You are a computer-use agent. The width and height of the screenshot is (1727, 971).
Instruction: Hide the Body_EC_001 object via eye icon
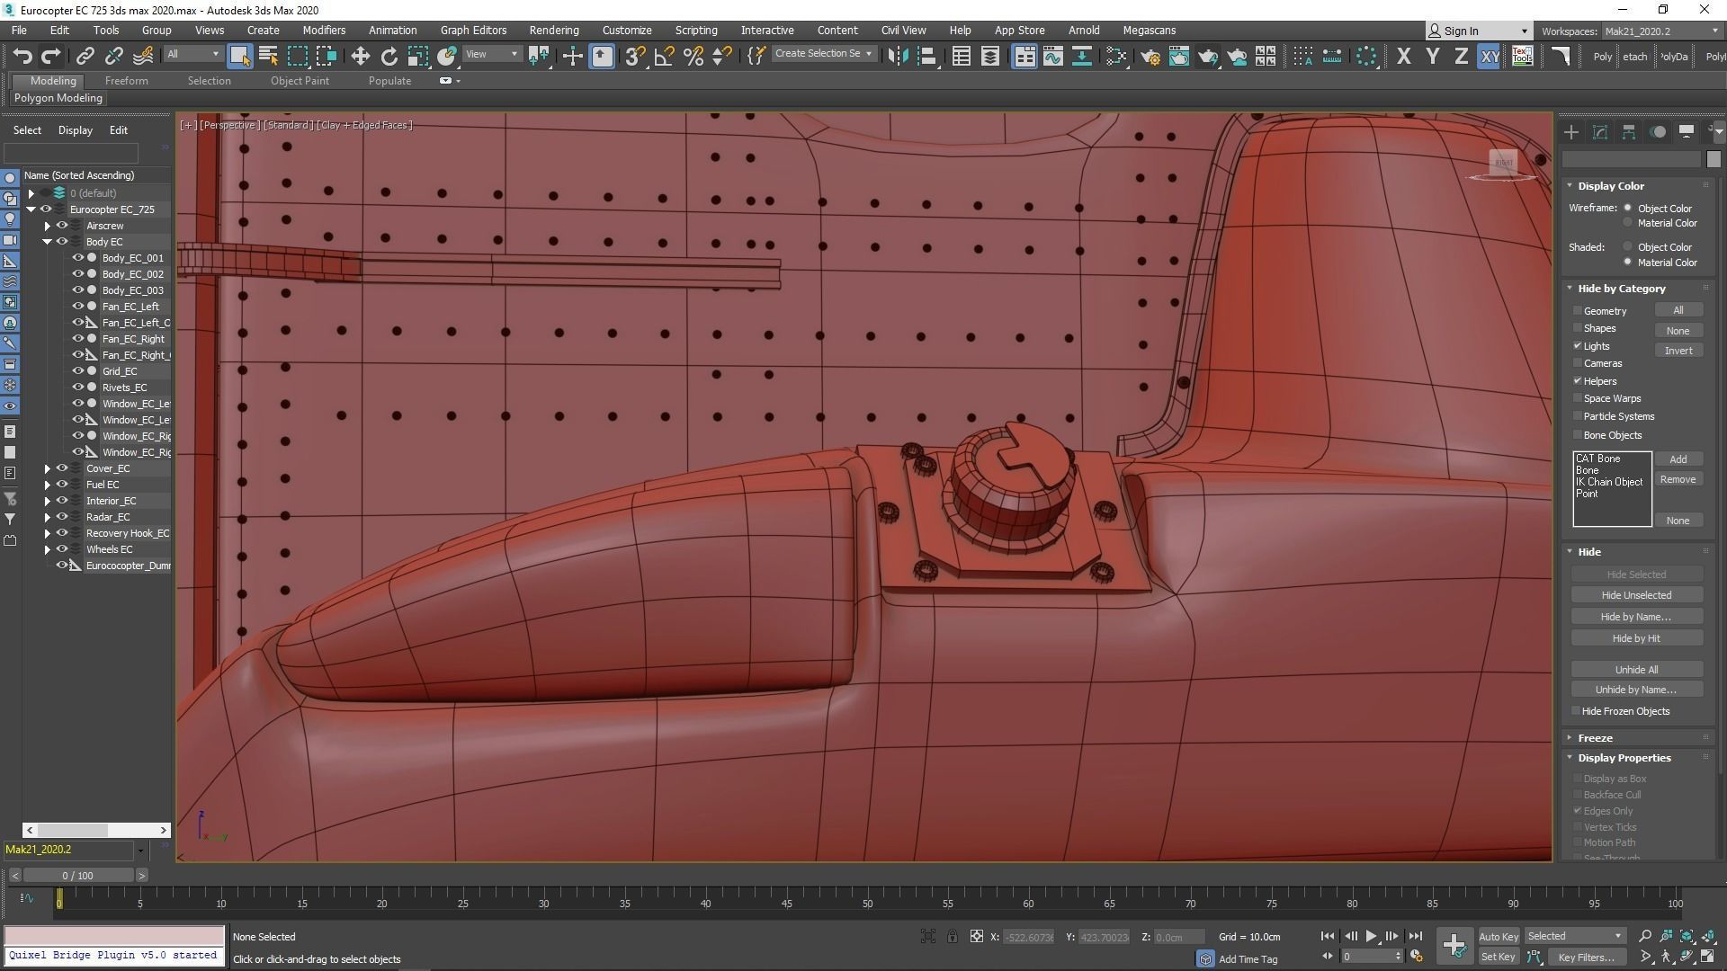[x=78, y=258]
